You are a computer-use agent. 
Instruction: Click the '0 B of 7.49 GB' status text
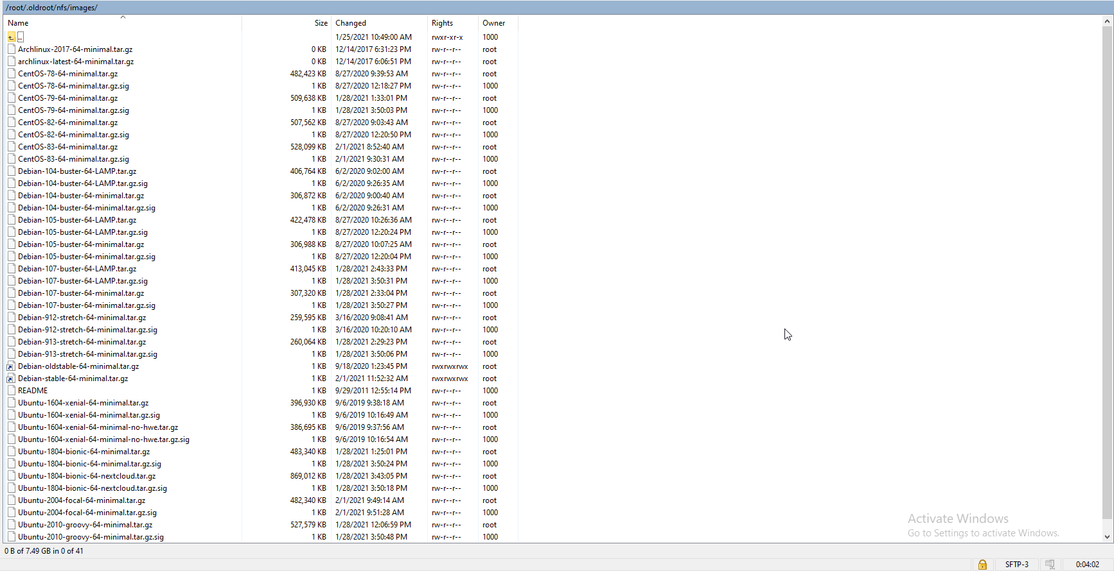coord(44,551)
